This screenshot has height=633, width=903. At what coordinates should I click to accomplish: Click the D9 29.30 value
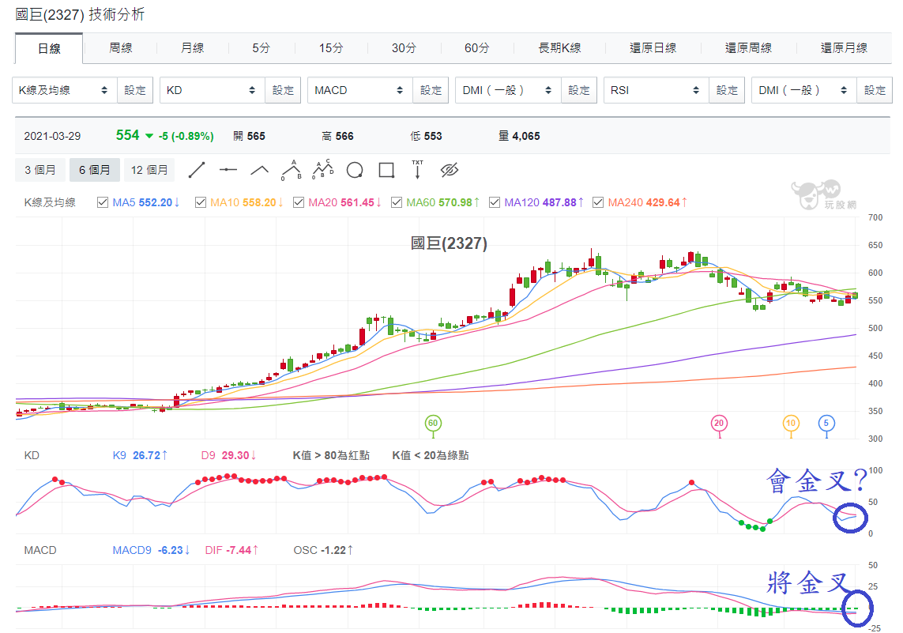tap(228, 455)
